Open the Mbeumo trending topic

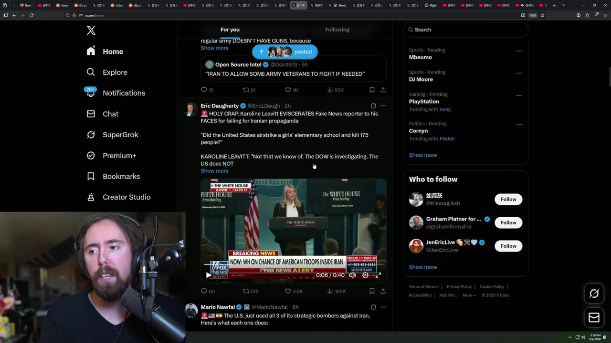420,57
